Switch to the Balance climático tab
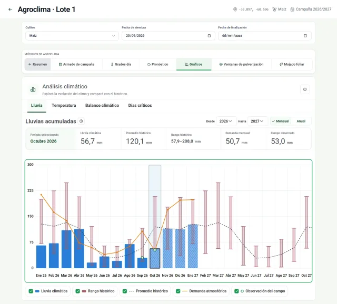This screenshot has height=304, width=337. coord(102,105)
